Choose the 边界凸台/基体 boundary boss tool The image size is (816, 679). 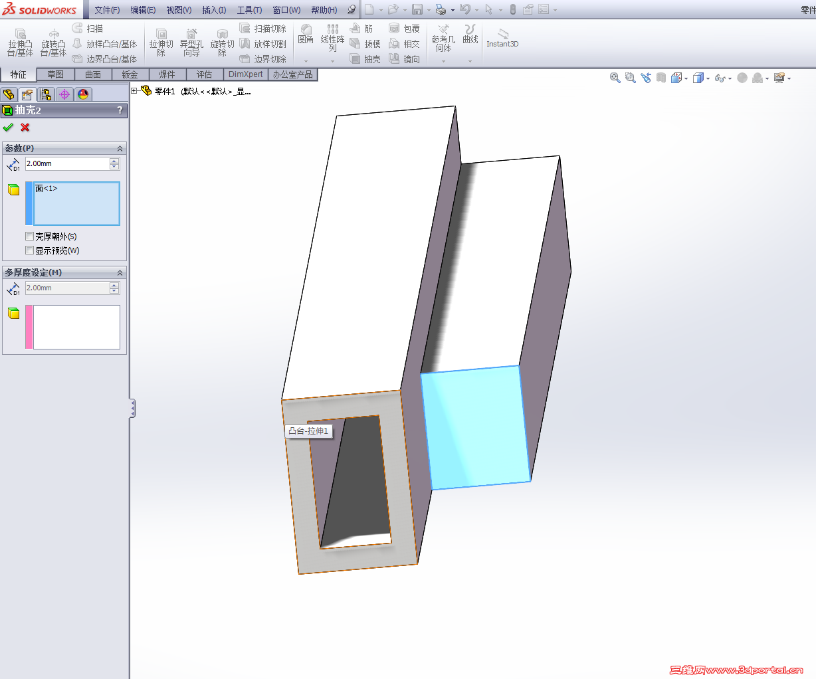coord(104,59)
